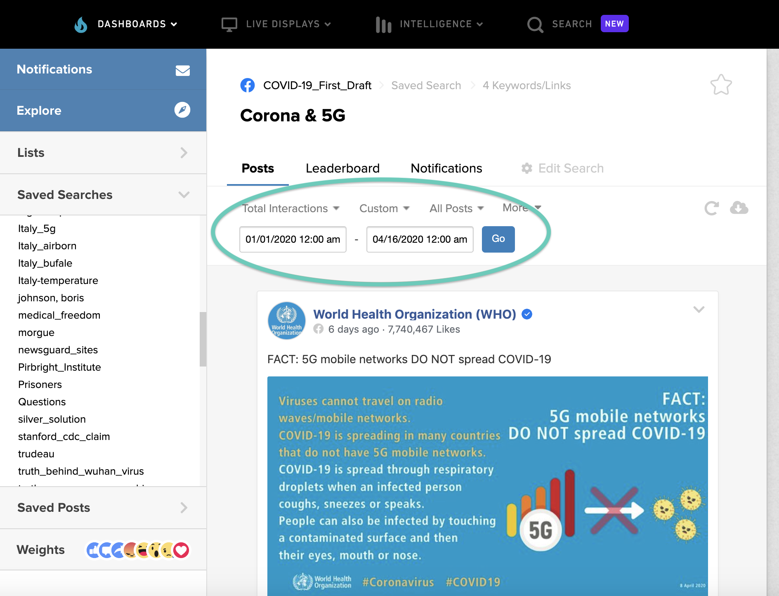
Task: Open the Dashboards menu
Action: click(137, 24)
